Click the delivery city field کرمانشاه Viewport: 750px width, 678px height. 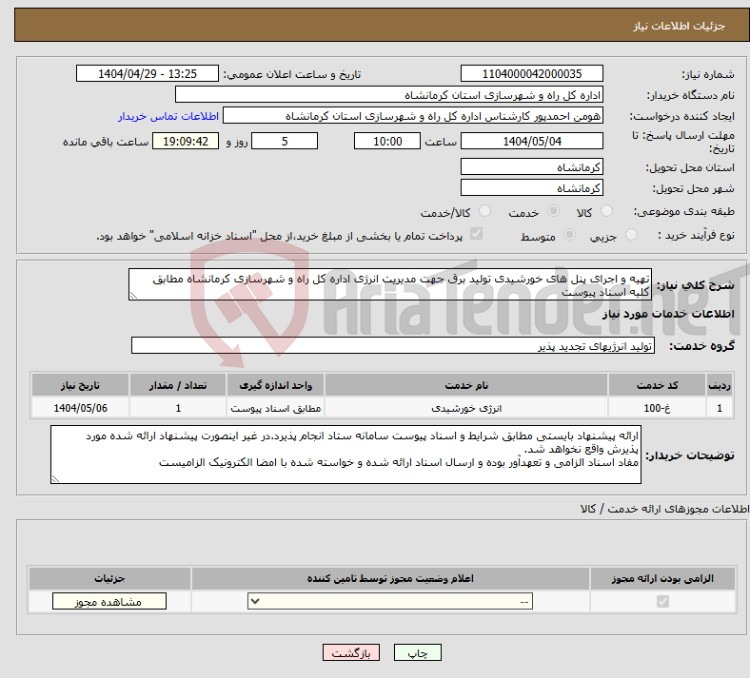tap(531, 187)
